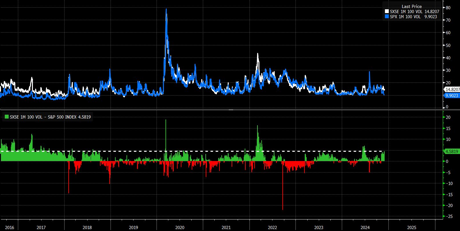Click the 2022 year label

pos(272,227)
